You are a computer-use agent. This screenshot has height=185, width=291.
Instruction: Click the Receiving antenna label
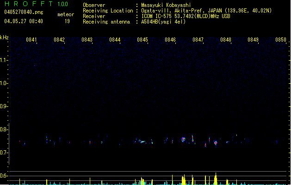point(106,22)
